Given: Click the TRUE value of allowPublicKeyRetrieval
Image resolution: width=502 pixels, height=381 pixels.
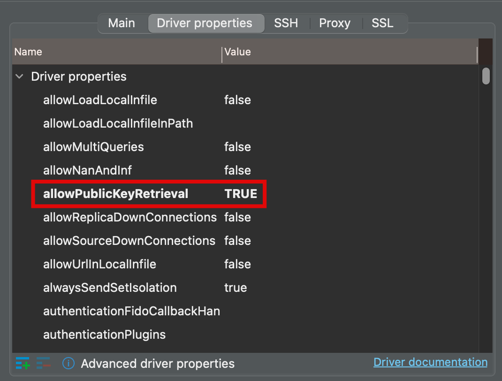Looking at the screenshot, I should pos(241,194).
